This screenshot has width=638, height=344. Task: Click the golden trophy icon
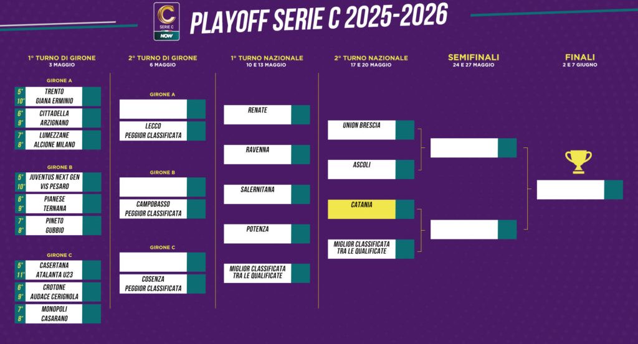click(579, 162)
